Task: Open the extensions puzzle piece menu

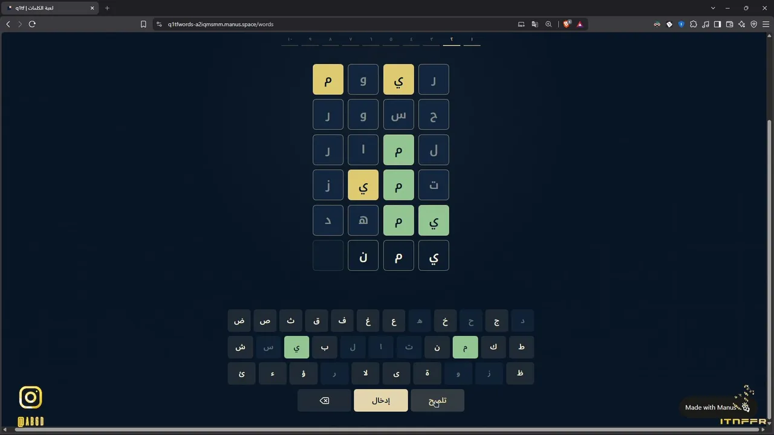Action: [694, 24]
